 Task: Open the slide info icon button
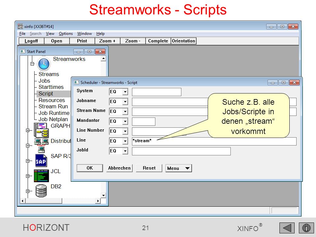pos(306,228)
